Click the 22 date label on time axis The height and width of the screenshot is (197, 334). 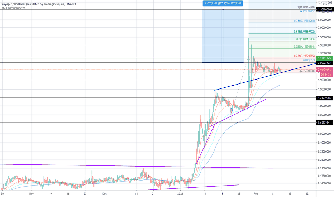pyautogui.click(x=307, y=194)
